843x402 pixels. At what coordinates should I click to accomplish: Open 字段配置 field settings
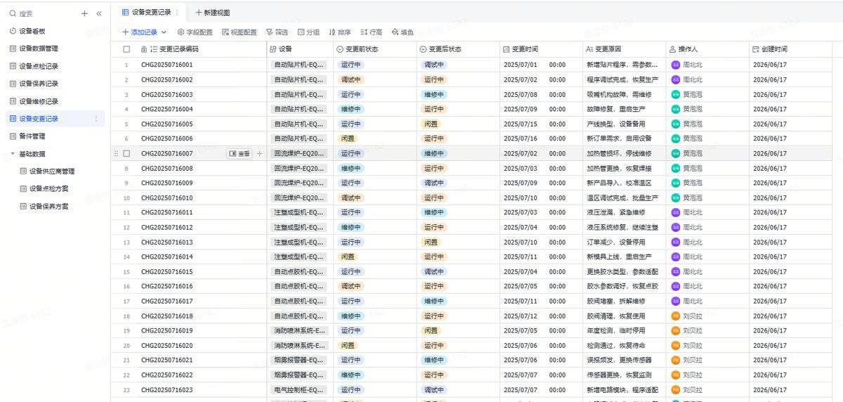pyautogui.click(x=195, y=32)
